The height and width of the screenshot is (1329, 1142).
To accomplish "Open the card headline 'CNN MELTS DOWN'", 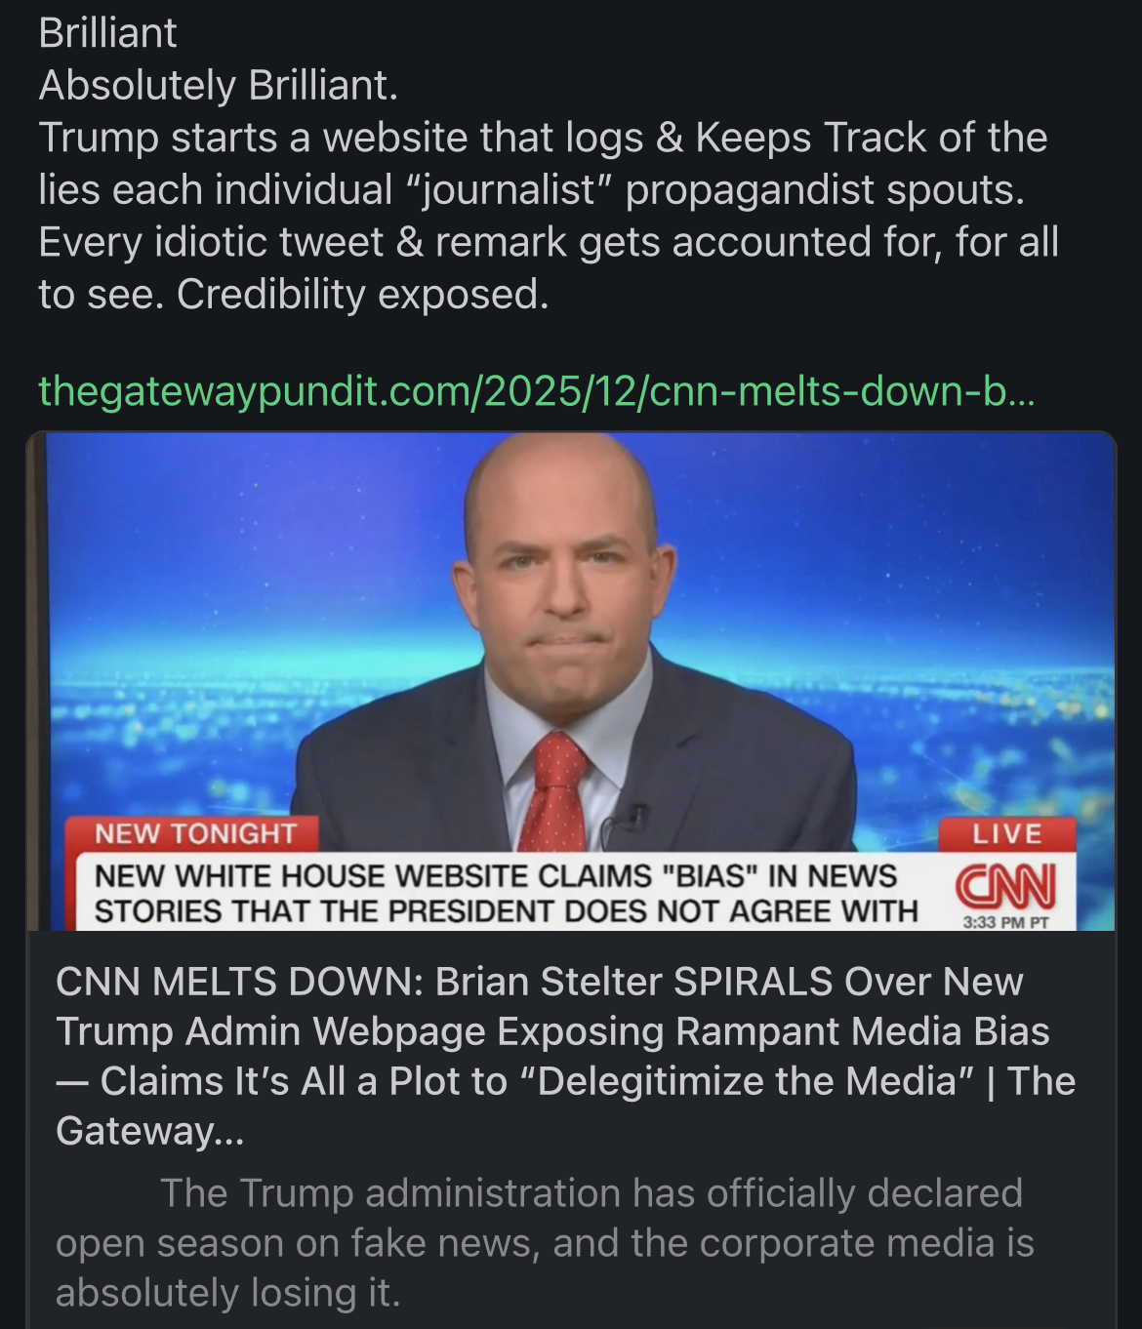I will coord(565,1056).
